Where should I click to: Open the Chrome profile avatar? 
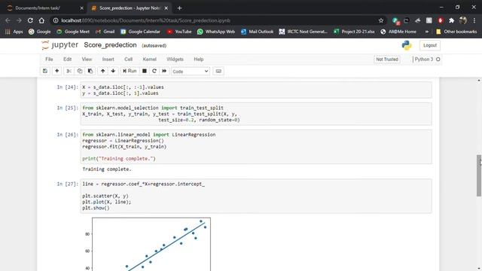pyautogui.click(x=463, y=20)
